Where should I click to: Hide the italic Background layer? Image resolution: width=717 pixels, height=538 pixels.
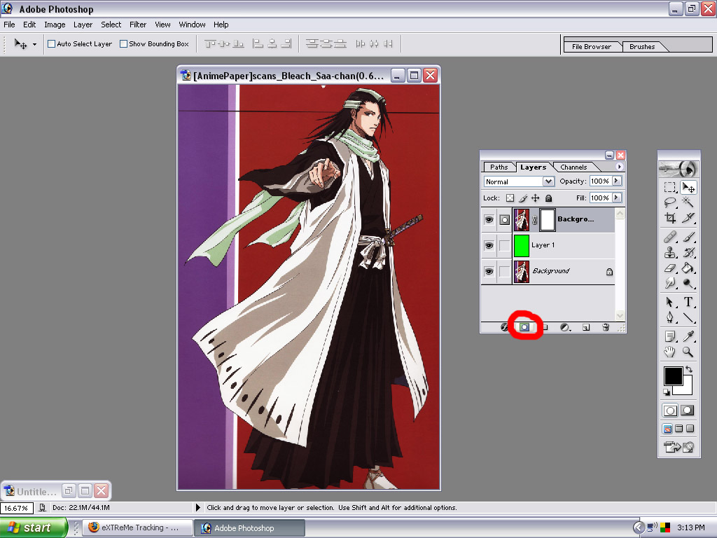pos(489,272)
